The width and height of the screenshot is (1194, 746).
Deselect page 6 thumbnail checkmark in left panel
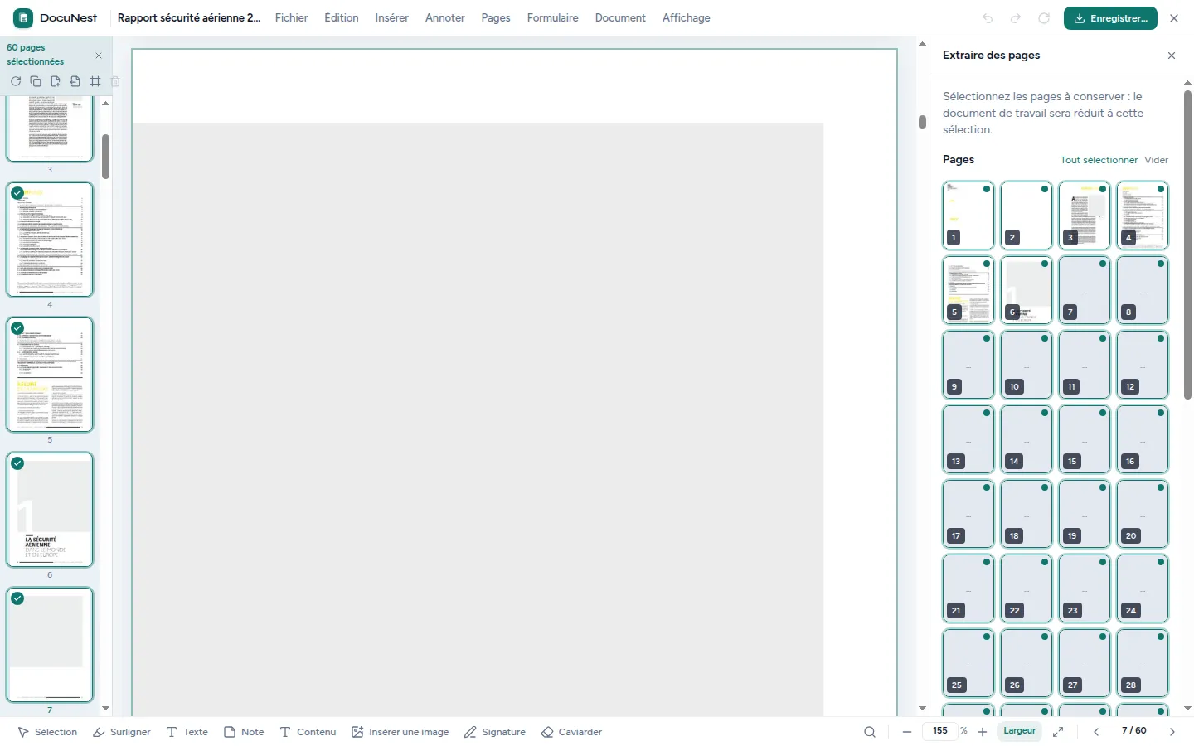(x=17, y=463)
